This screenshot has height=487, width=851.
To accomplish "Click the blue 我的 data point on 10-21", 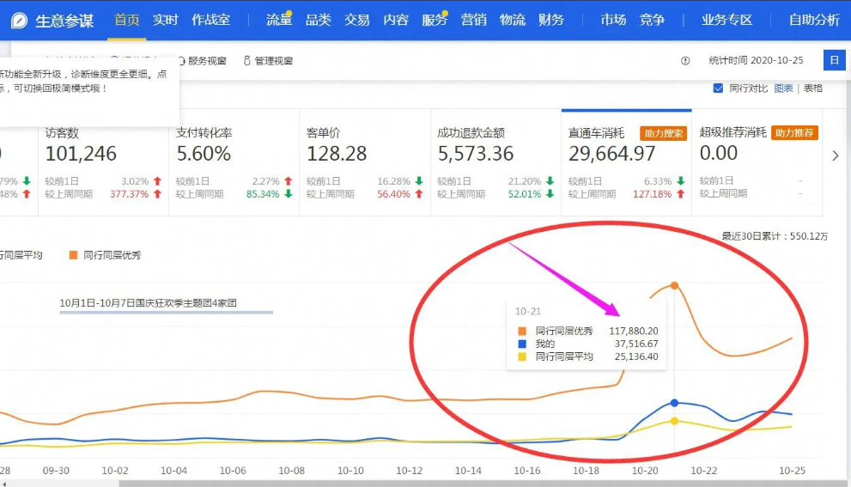I will coord(674,403).
